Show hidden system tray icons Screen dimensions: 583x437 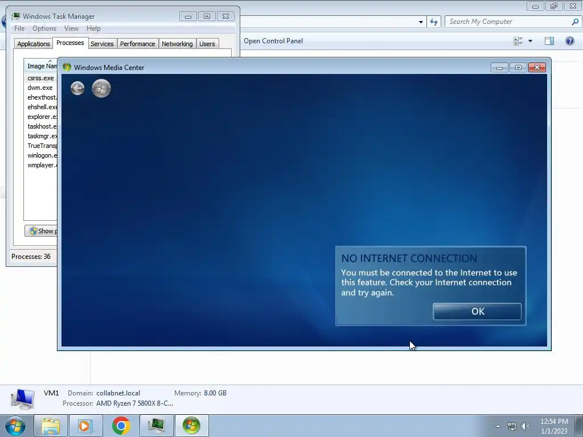[x=498, y=426]
